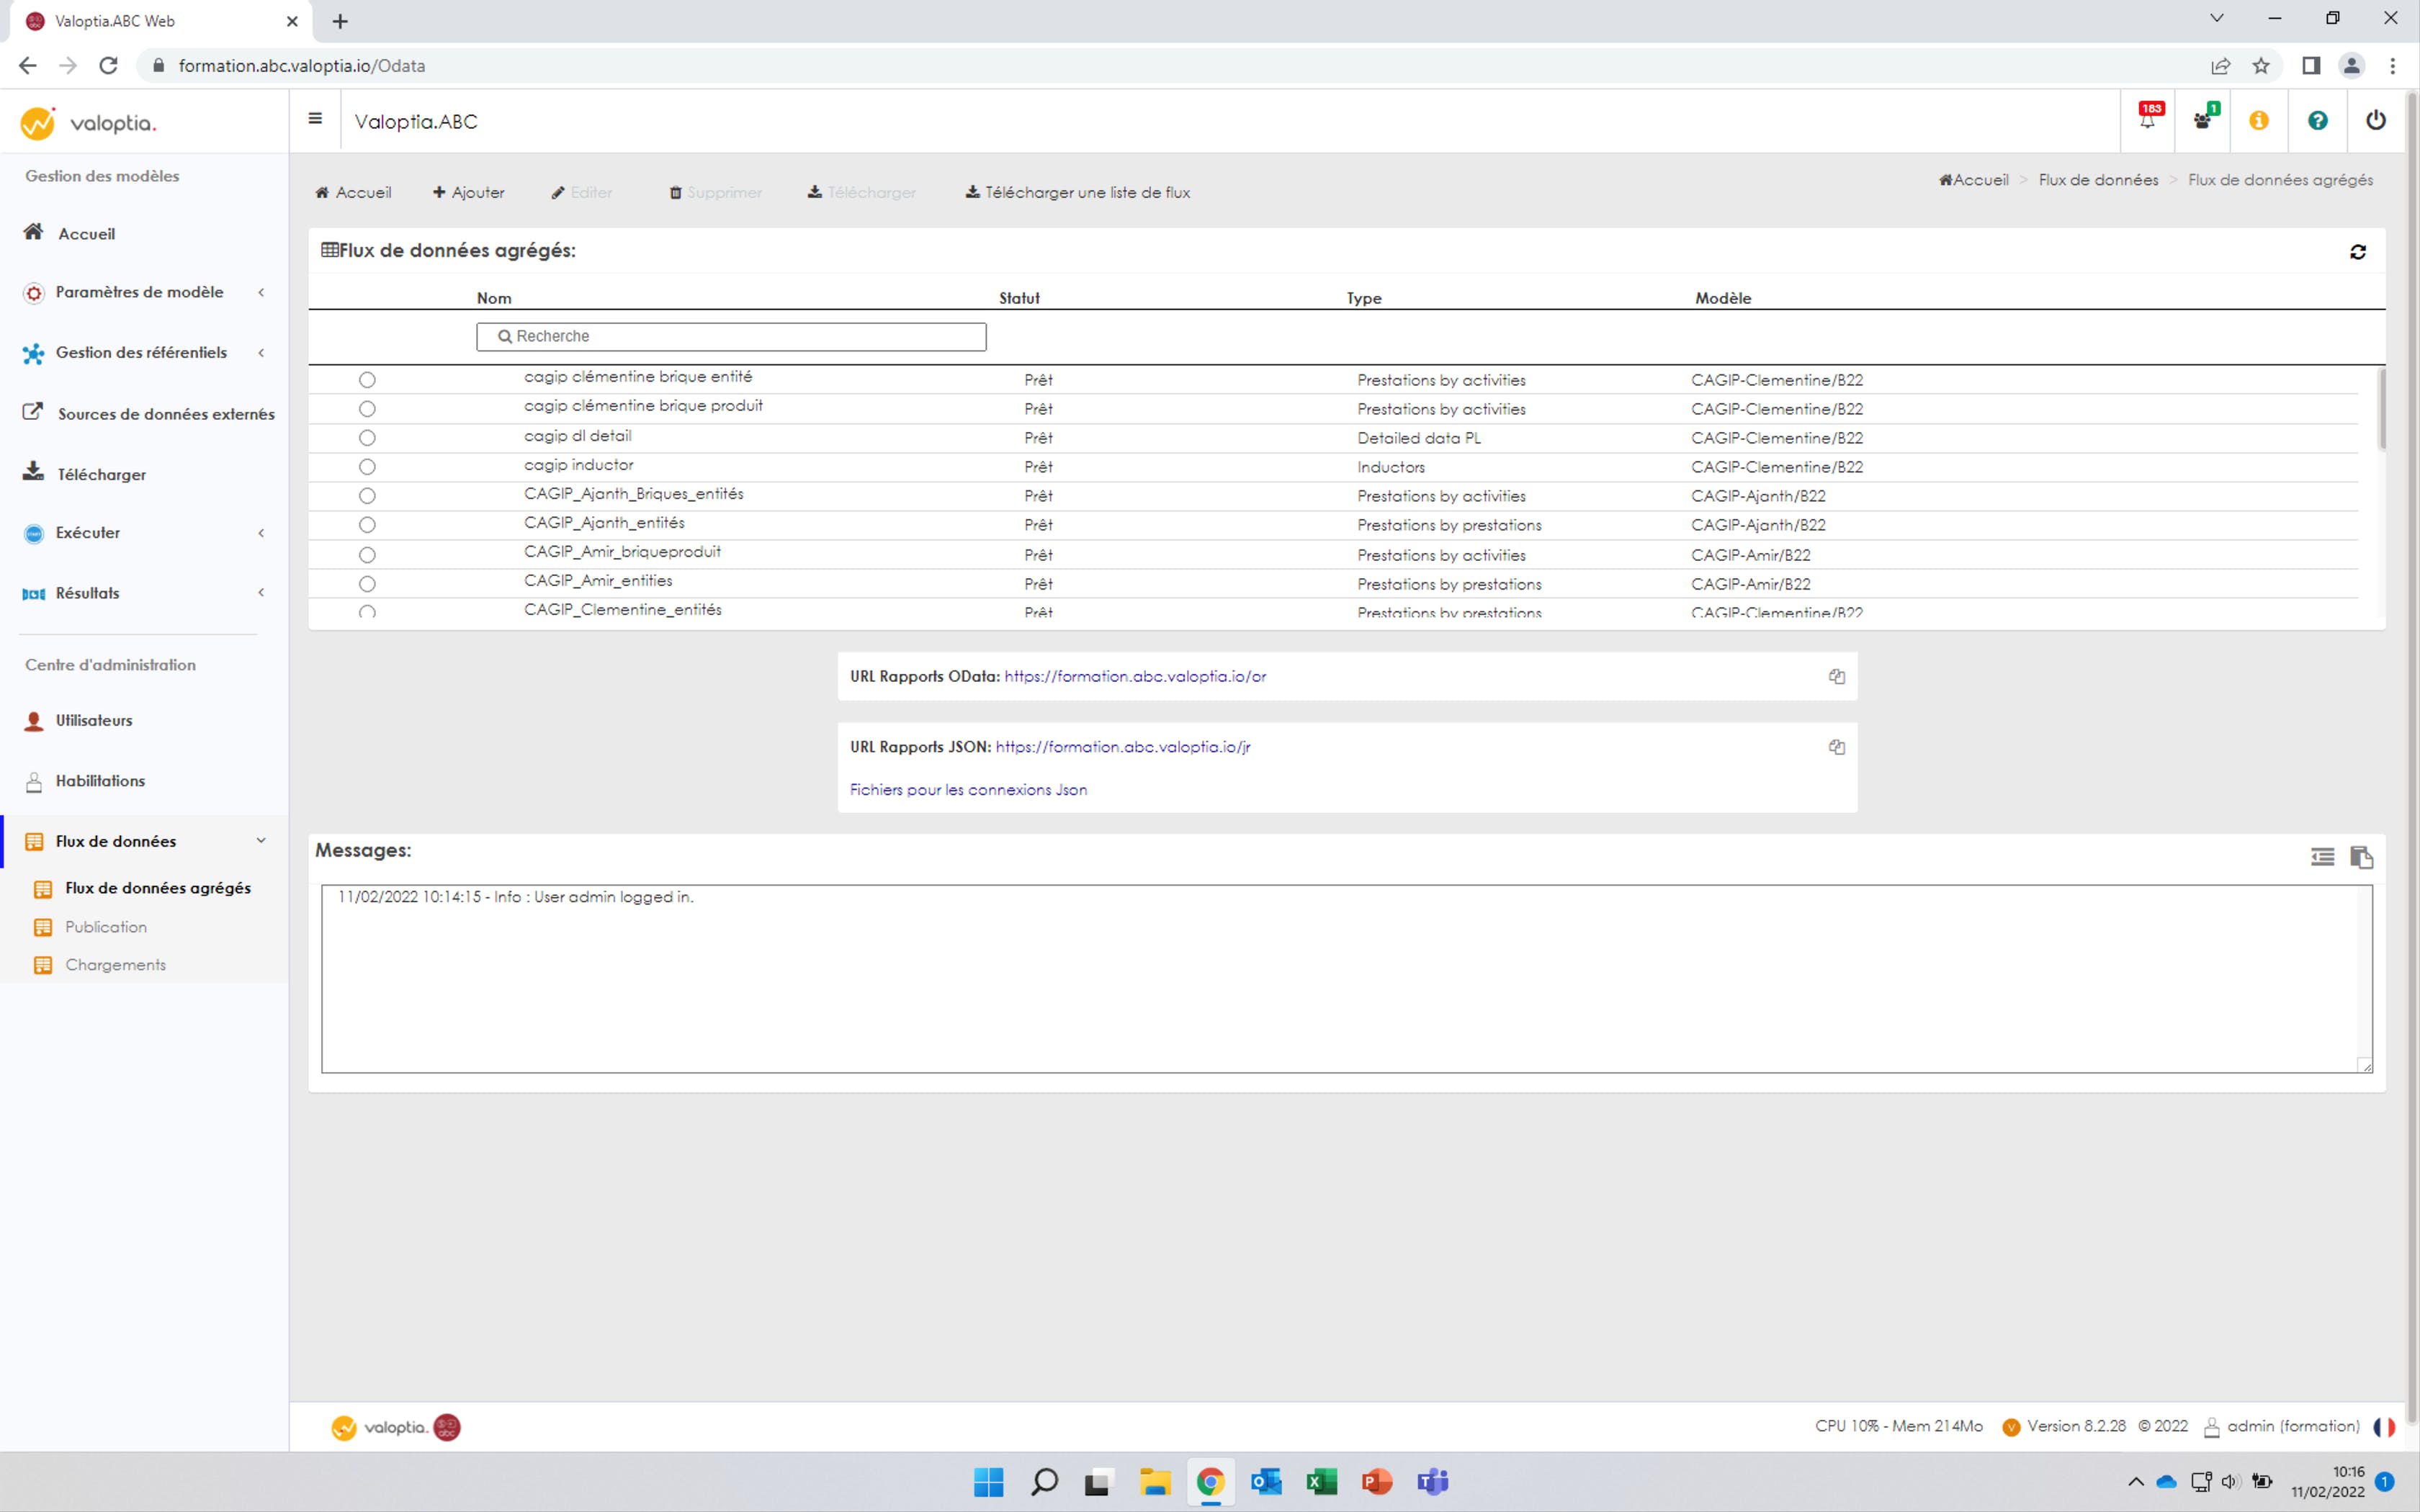Screen dimensions: 2420x1512
Task: Click Télécharger une liste de flux
Action: 1077,192
